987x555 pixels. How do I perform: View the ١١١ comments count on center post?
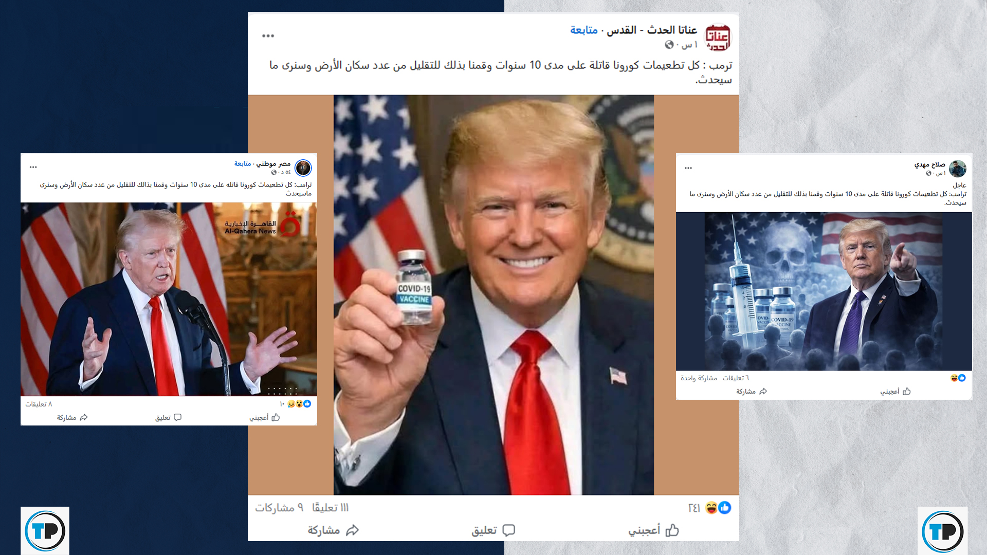pos(330,508)
